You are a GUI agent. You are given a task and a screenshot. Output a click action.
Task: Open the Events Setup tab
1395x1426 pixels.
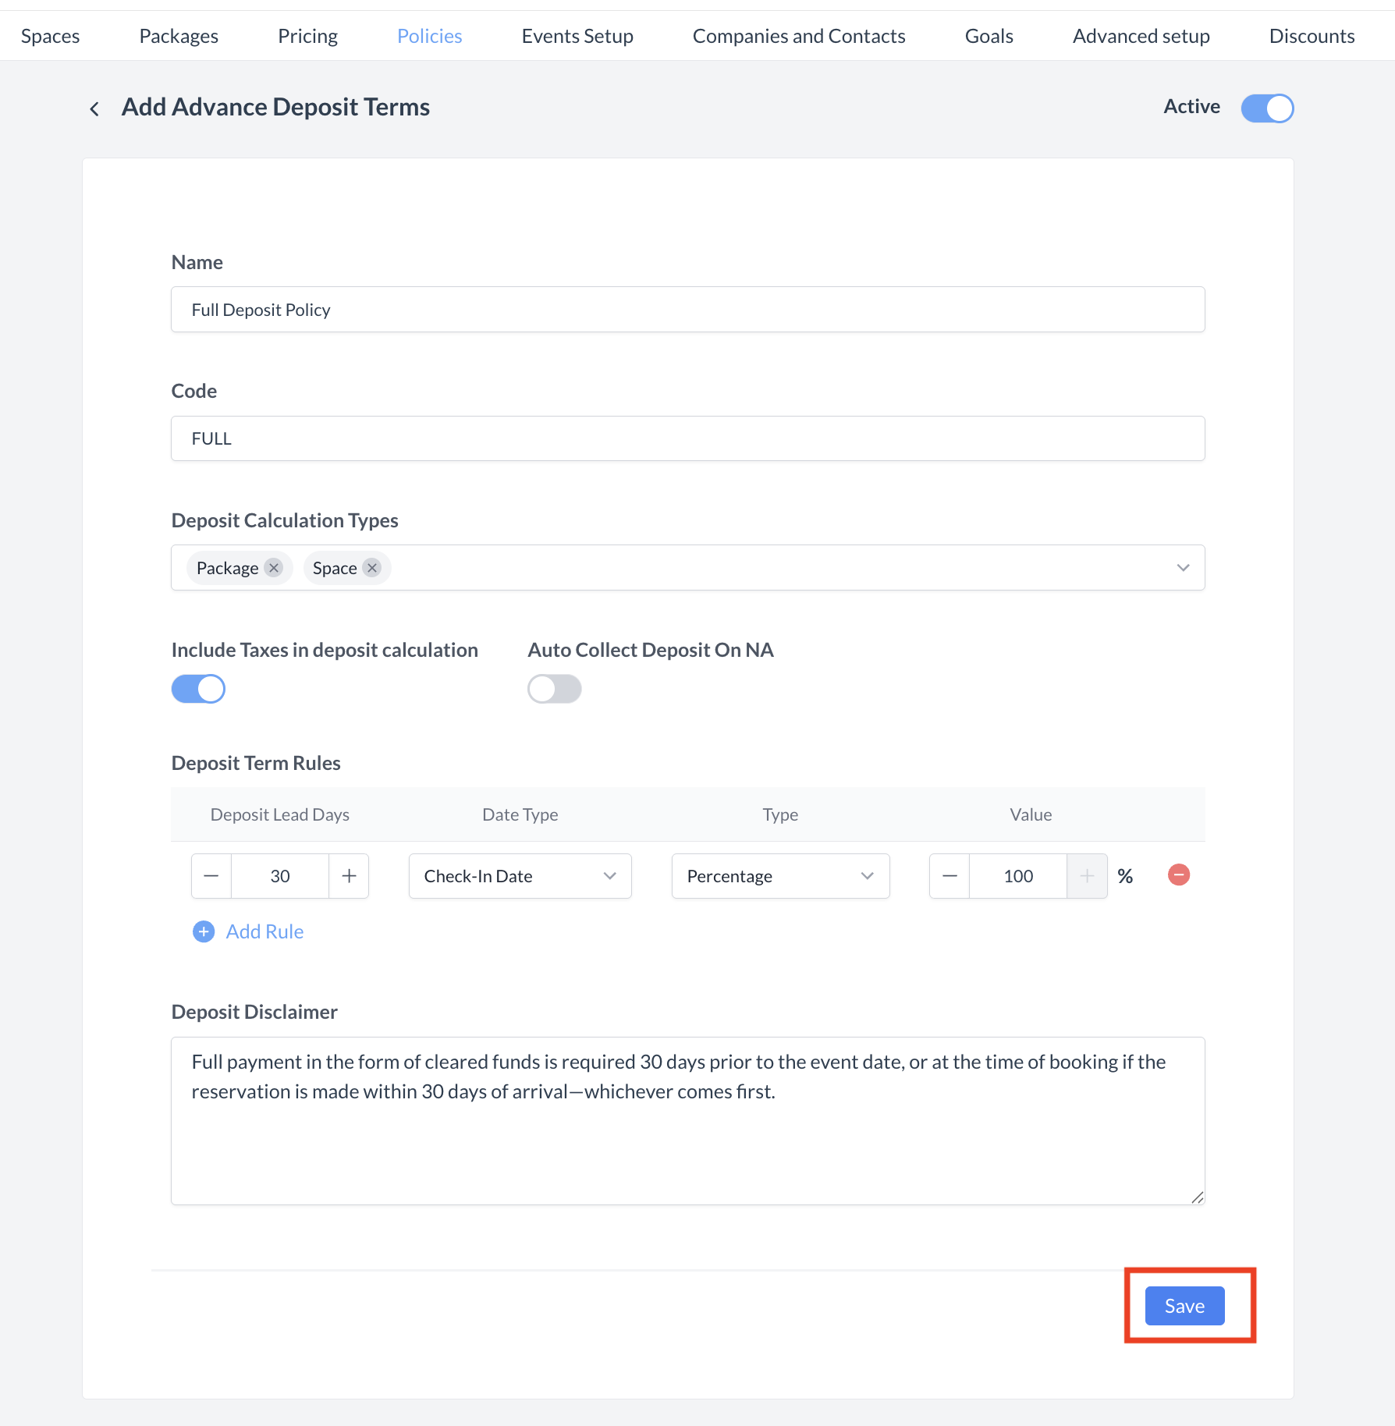[577, 36]
